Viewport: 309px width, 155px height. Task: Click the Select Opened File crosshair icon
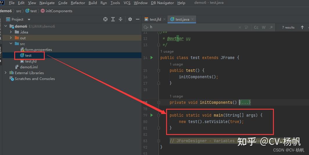[105, 19]
